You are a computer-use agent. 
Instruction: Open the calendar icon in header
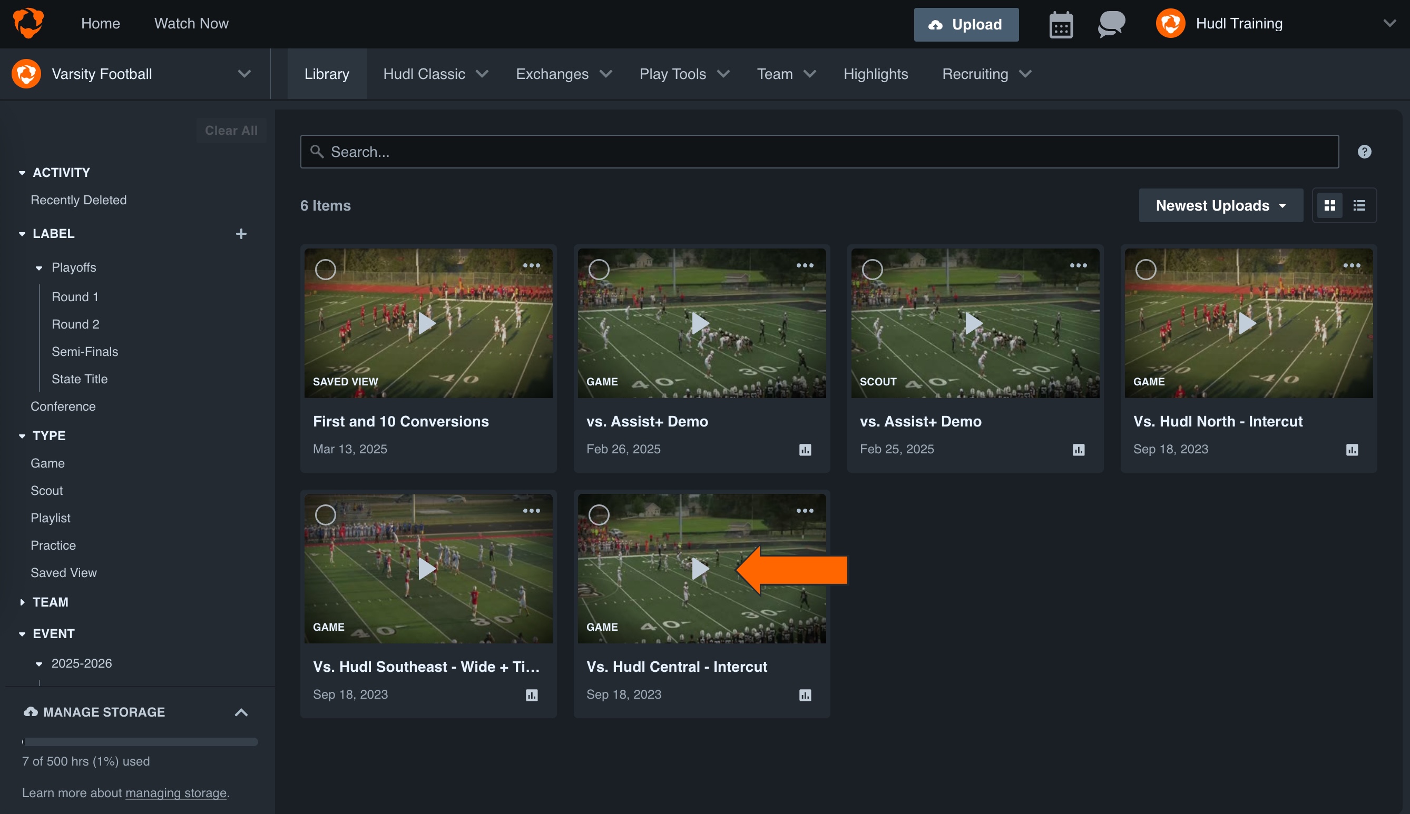[1061, 25]
